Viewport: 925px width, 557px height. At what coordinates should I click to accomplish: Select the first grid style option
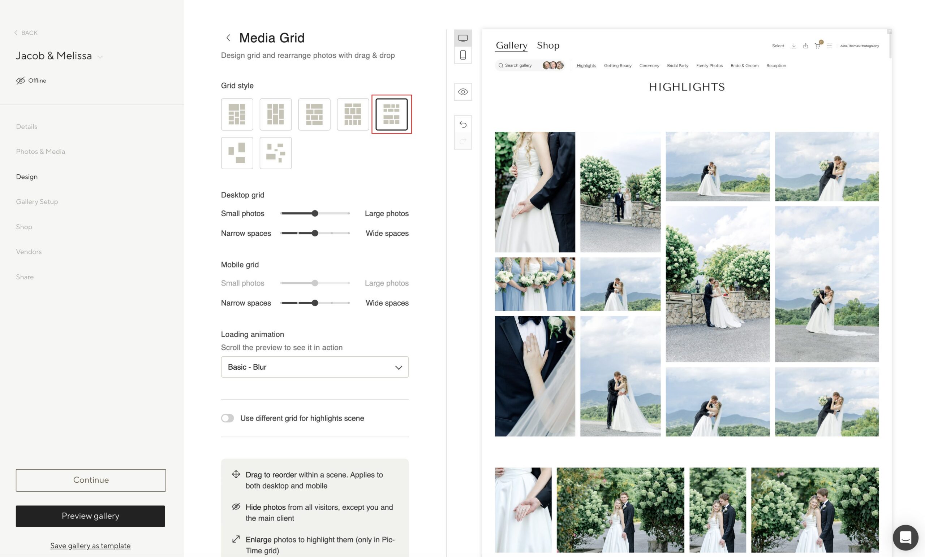point(237,114)
